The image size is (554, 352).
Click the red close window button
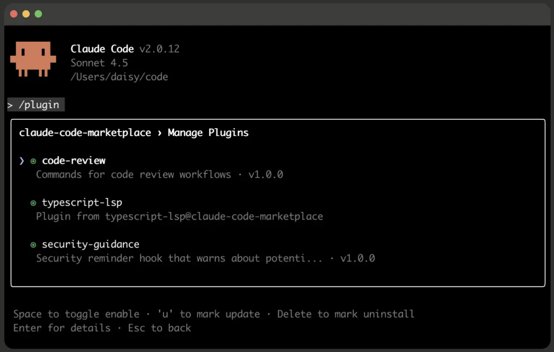tap(14, 14)
